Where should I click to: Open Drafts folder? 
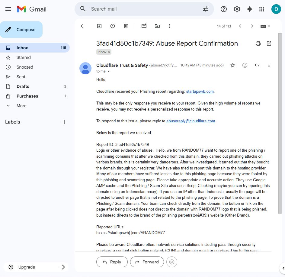point(35,86)
